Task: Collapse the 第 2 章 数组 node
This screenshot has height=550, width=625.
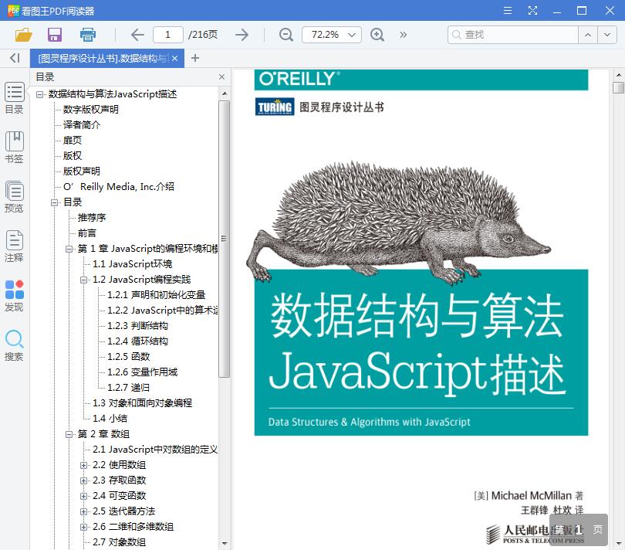Action: [x=69, y=435]
